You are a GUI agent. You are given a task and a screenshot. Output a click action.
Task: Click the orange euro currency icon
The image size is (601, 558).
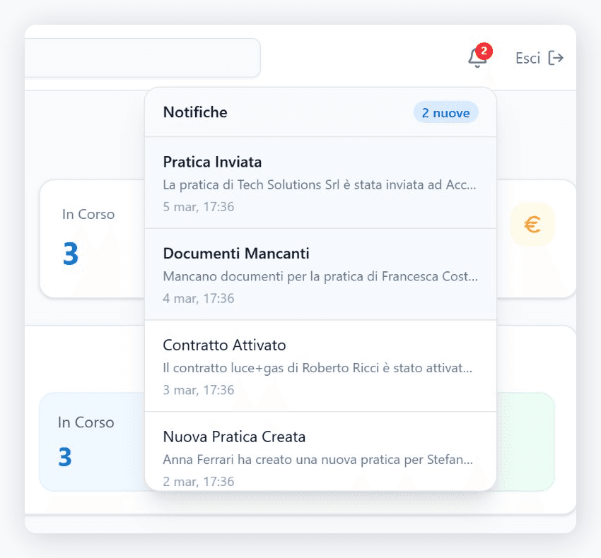(x=532, y=225)
